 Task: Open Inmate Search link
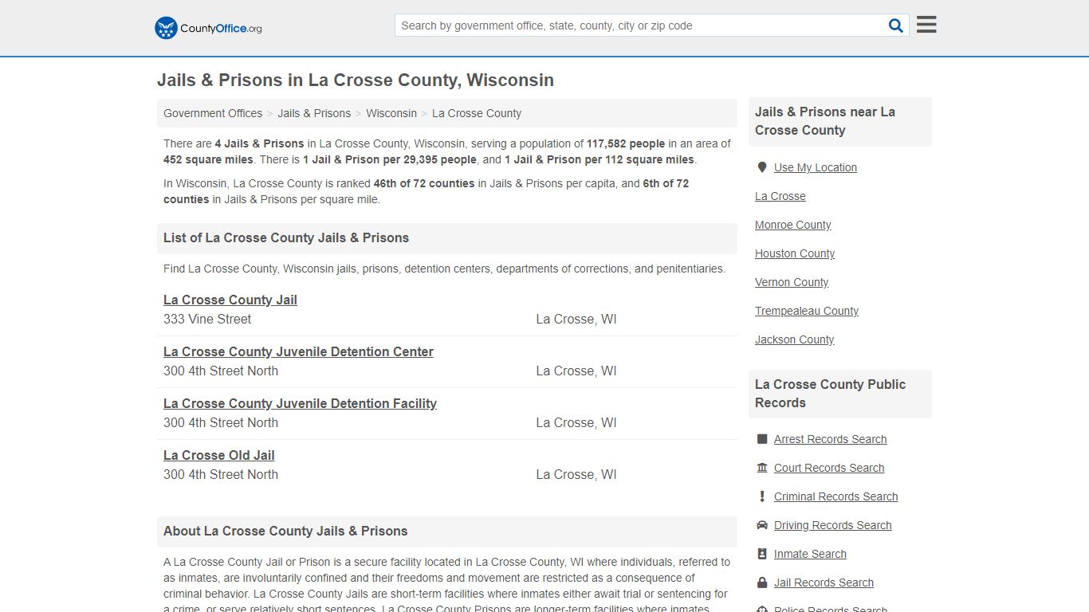(x=810, y=554)
